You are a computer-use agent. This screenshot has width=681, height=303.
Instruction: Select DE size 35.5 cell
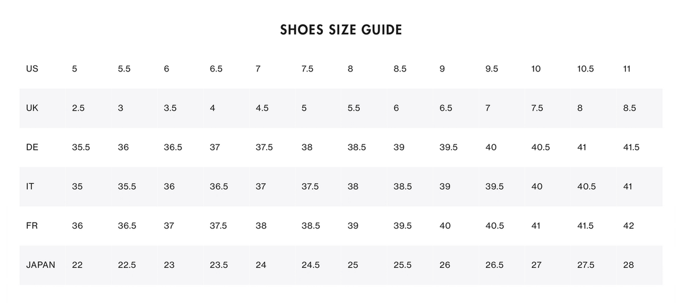[x=81, y=147]
